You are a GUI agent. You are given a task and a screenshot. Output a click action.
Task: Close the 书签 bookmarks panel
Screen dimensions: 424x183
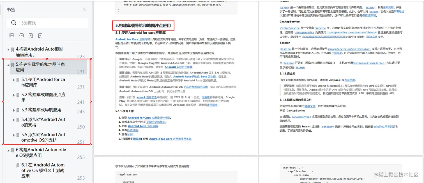point(84,9)
